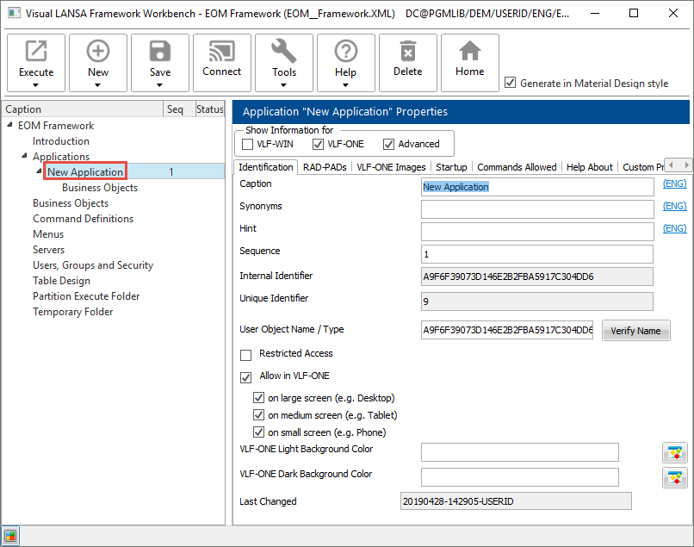
Task: Enable the VLF-WIN checkbox
Action: pyautogui.click(x=248, y=144)
